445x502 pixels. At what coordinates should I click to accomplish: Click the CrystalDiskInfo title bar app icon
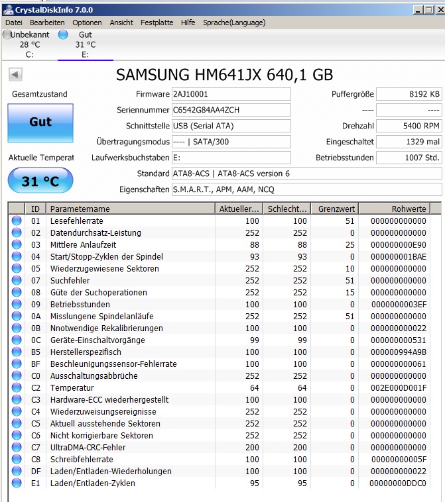(8, 10)
